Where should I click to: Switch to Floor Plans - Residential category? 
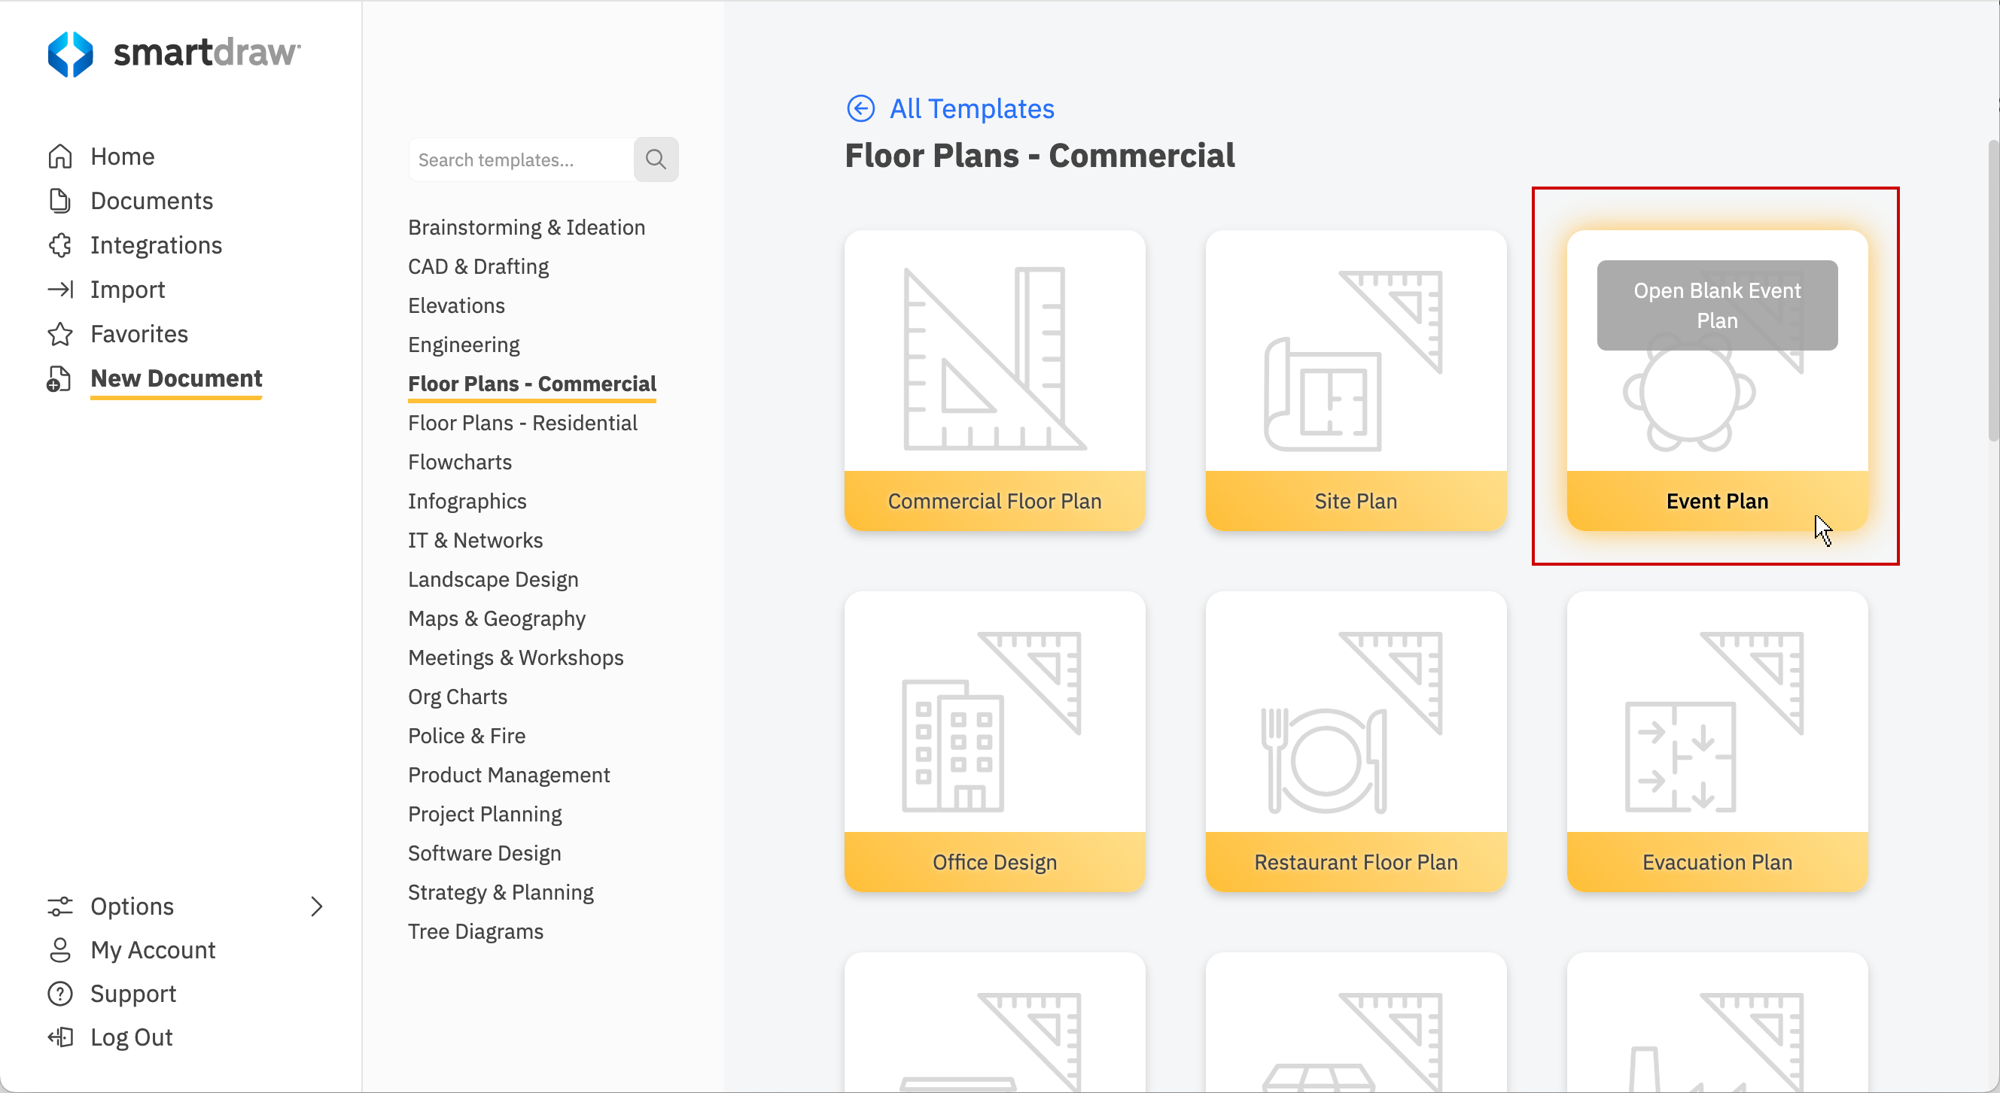tap(524, 423)
